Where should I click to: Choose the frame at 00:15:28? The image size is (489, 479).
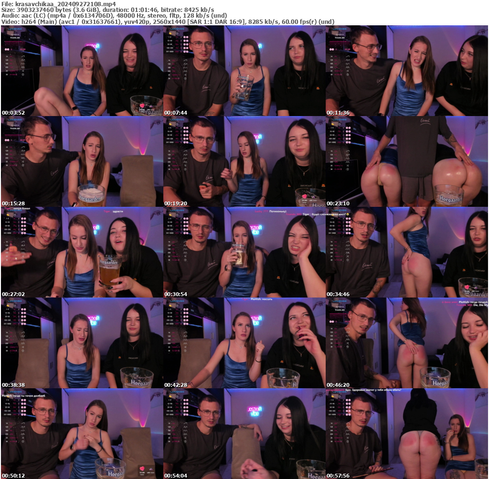click(x=82, y=161)
